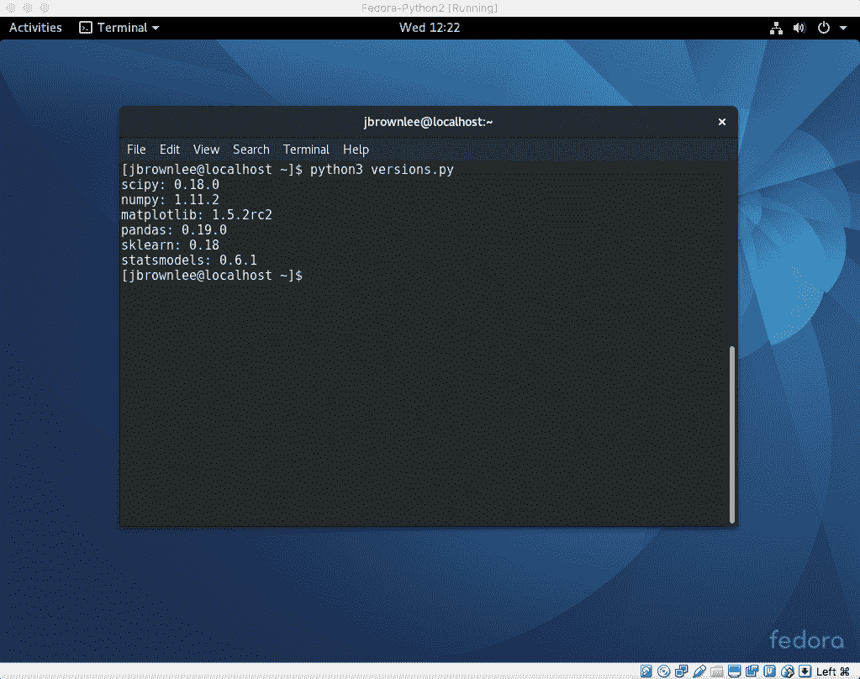Open the Edit menu in terminal
860x679 pixels.
pos(170,150)
